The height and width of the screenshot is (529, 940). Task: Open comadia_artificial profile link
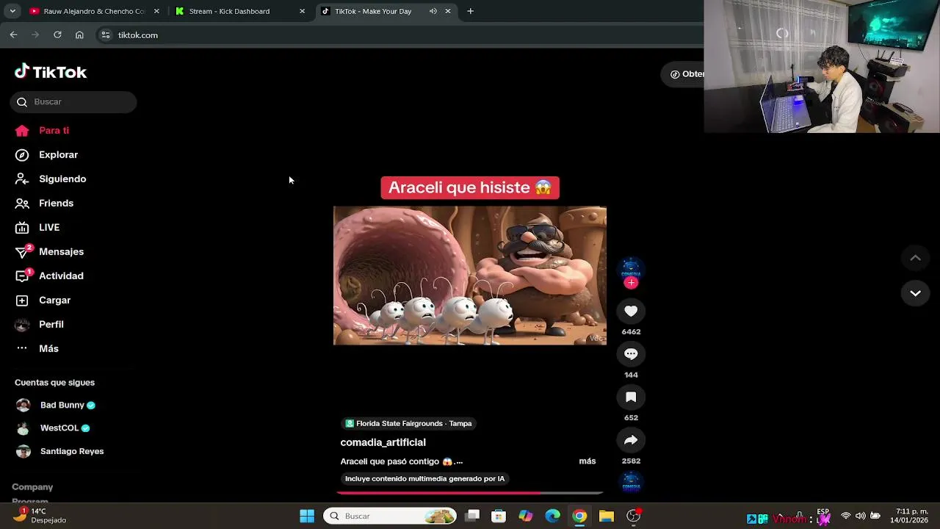[383, 442]
